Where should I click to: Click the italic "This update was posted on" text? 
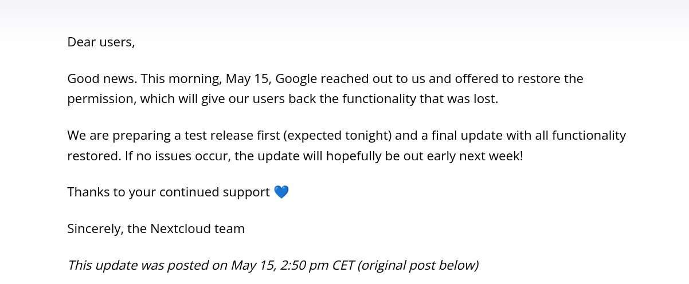click(147, 265)
